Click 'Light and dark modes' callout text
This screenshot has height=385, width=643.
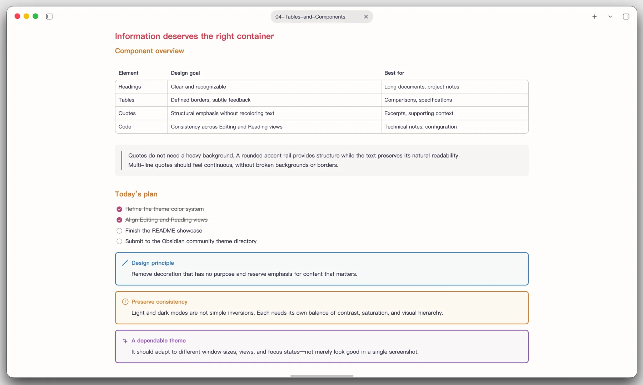(x=287, y=313)
